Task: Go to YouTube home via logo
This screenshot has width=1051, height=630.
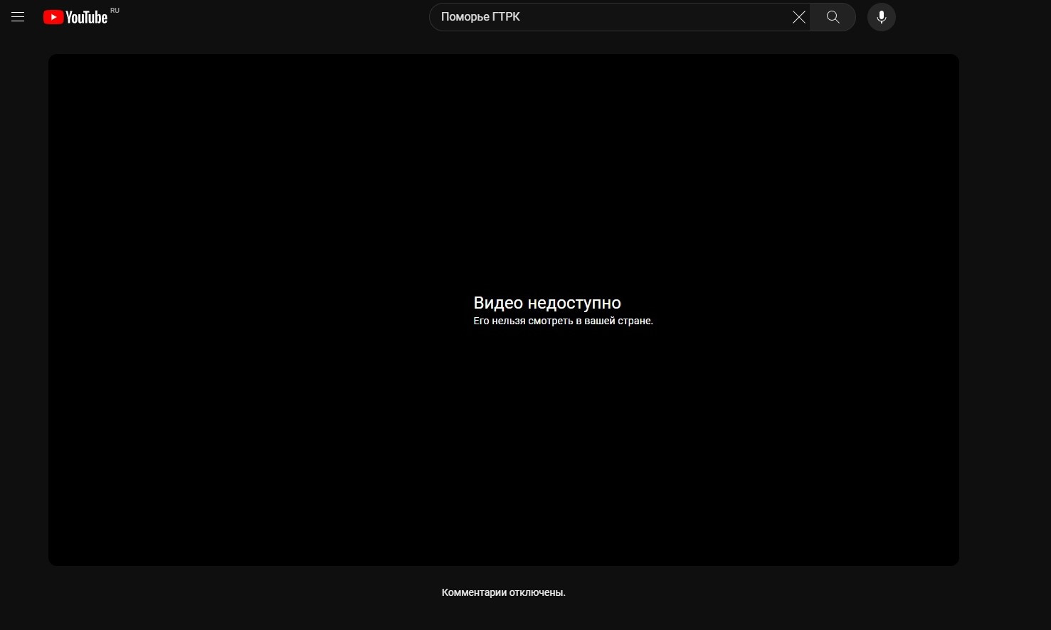Action: pos(75,17)
